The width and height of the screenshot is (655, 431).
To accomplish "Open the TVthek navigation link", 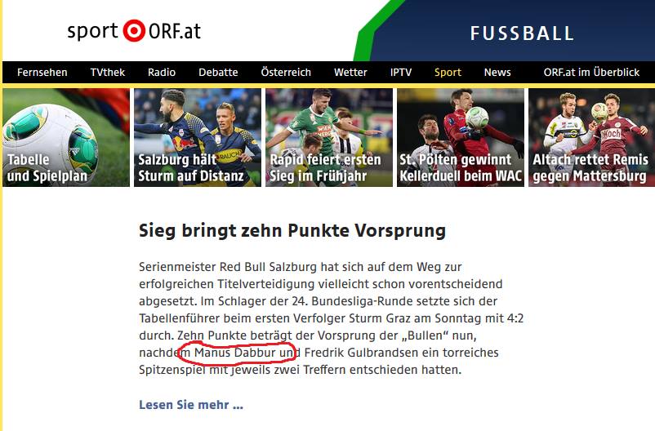I will 107,73.
